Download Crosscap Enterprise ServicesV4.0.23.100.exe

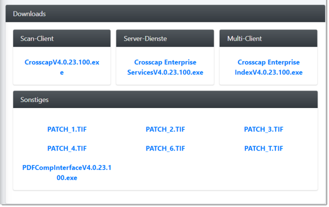165,67
